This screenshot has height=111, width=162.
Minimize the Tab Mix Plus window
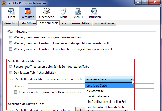pyautogui.click(x=138, y=2)
